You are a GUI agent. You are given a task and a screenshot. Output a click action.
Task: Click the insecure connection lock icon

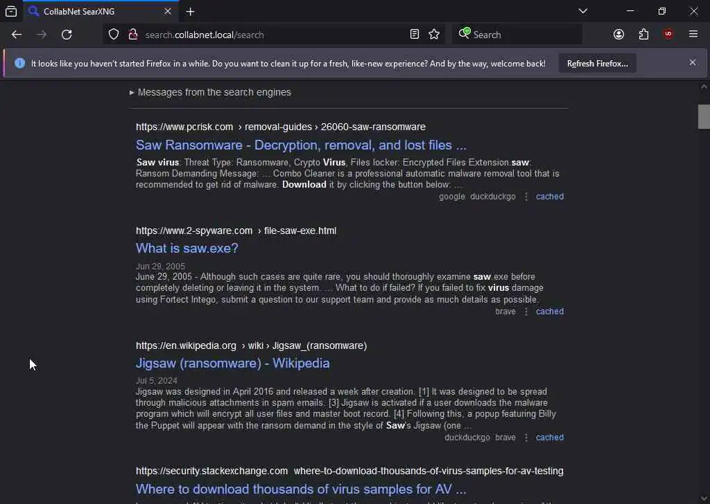click(x=132, y=35)
